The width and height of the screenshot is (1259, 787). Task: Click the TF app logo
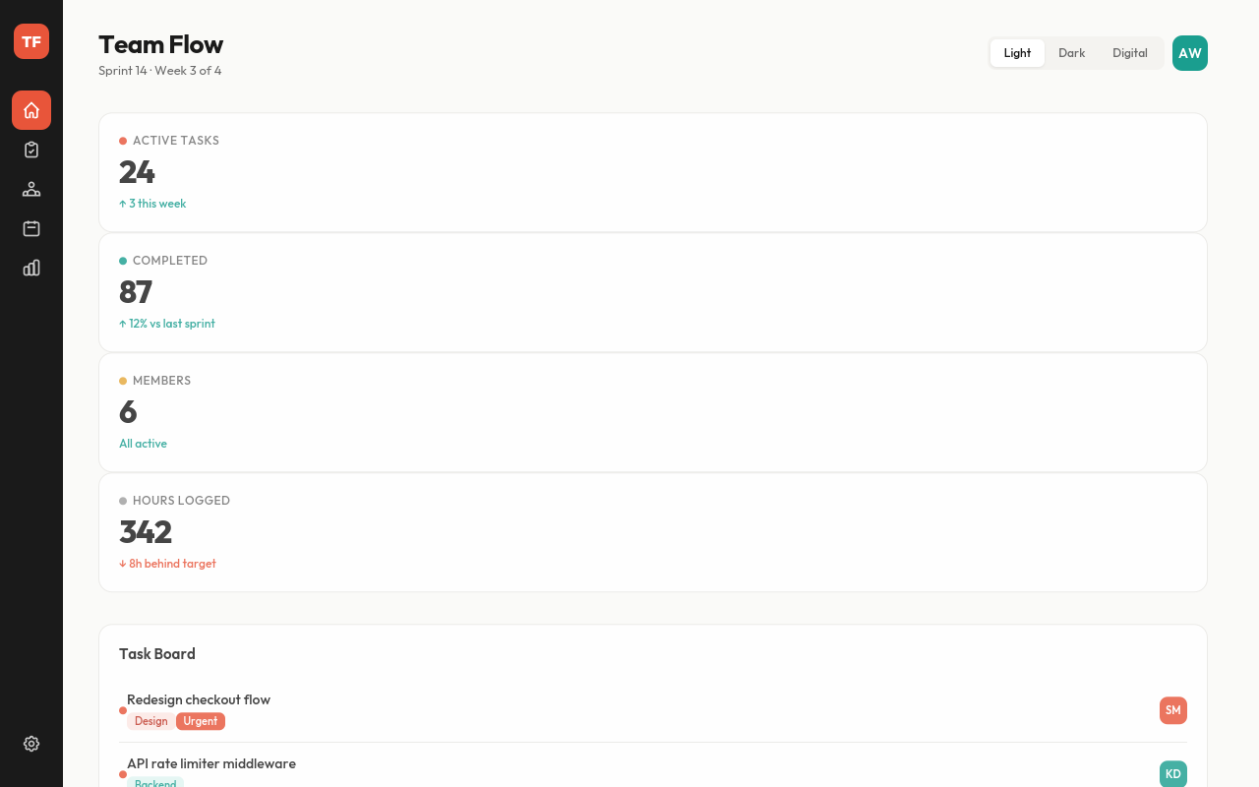coord(31,41)
